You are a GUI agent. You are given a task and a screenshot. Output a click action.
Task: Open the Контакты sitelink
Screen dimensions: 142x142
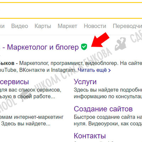(x=90, y=136)
